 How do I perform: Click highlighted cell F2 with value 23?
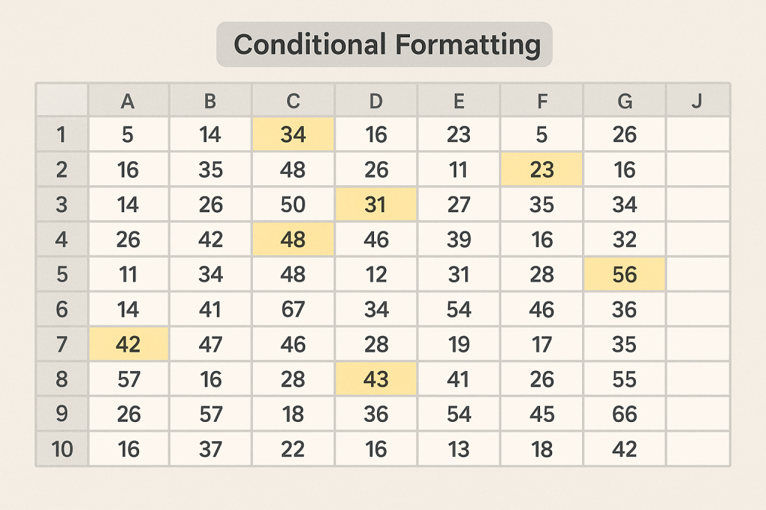(542, 170)
